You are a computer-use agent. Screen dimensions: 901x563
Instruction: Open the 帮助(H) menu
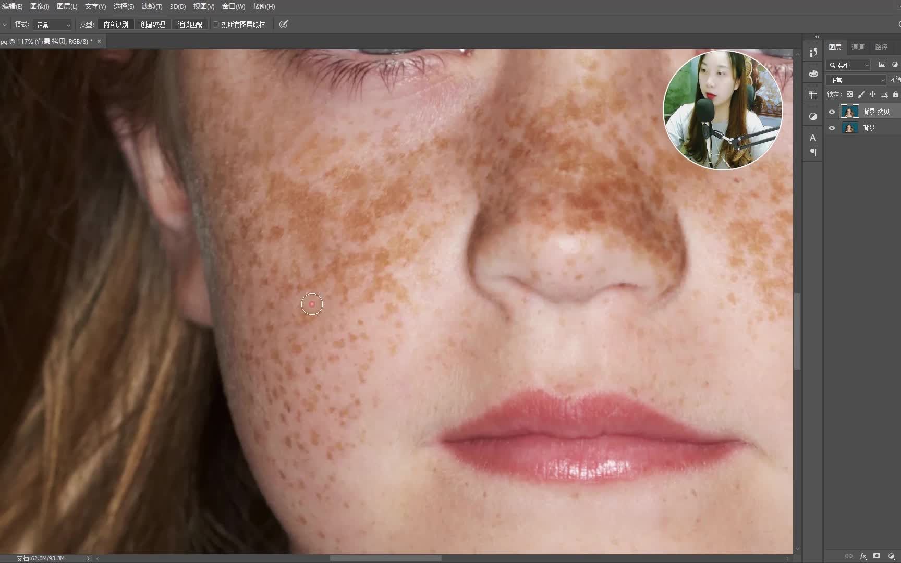(x=264, y=6)
